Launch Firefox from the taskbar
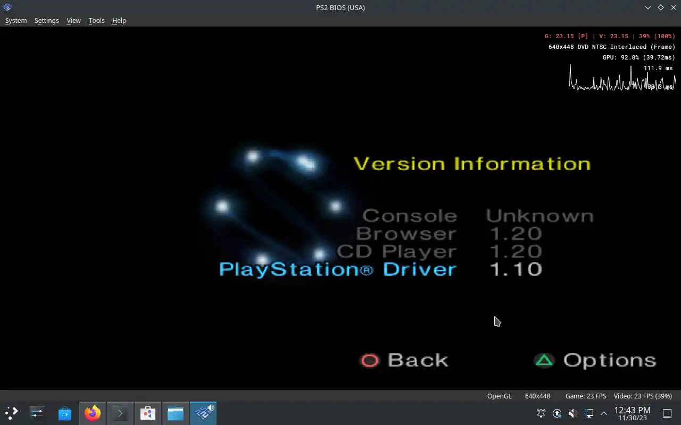 [x=93, y=413]
